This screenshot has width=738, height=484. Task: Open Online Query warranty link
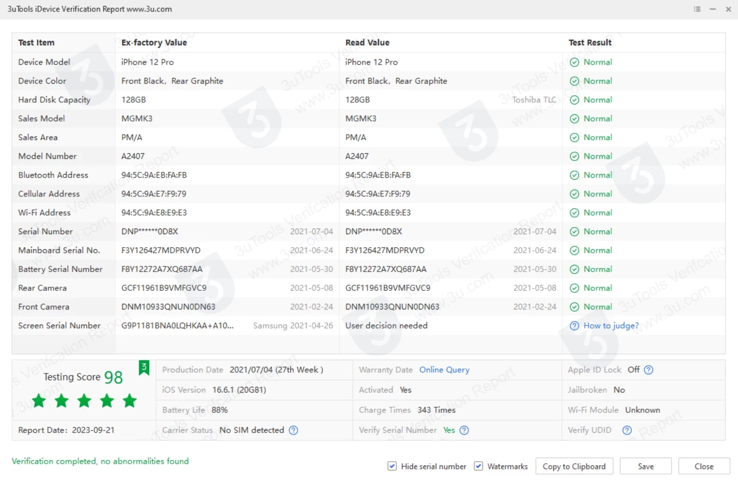click(444, 370)
